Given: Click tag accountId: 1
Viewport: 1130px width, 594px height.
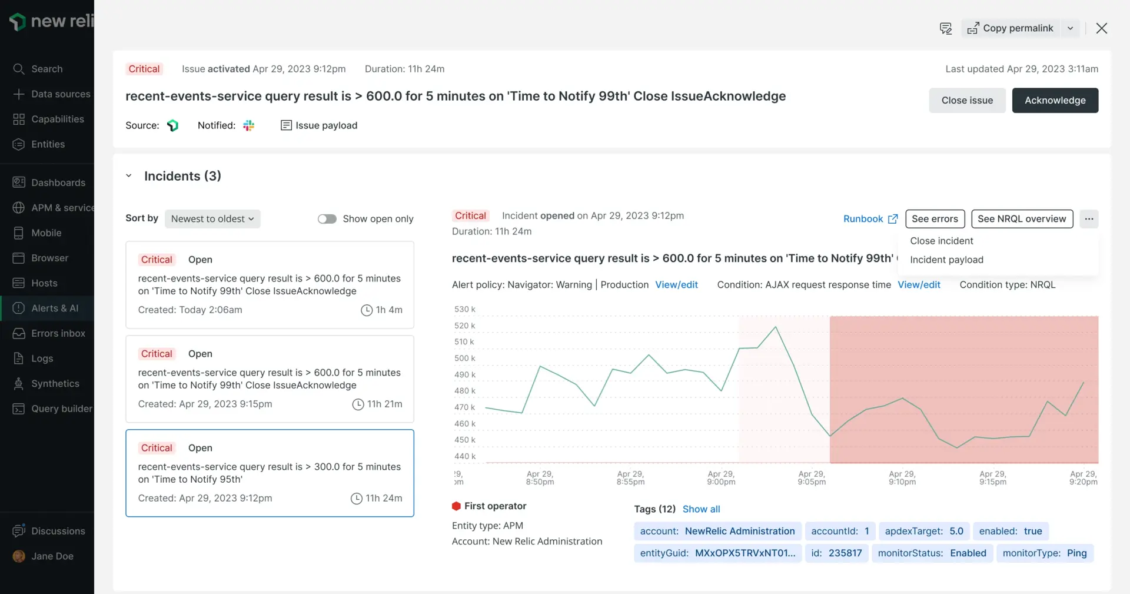Looking at the screenshot, I should pyautogui.click(x=840, y=531).
